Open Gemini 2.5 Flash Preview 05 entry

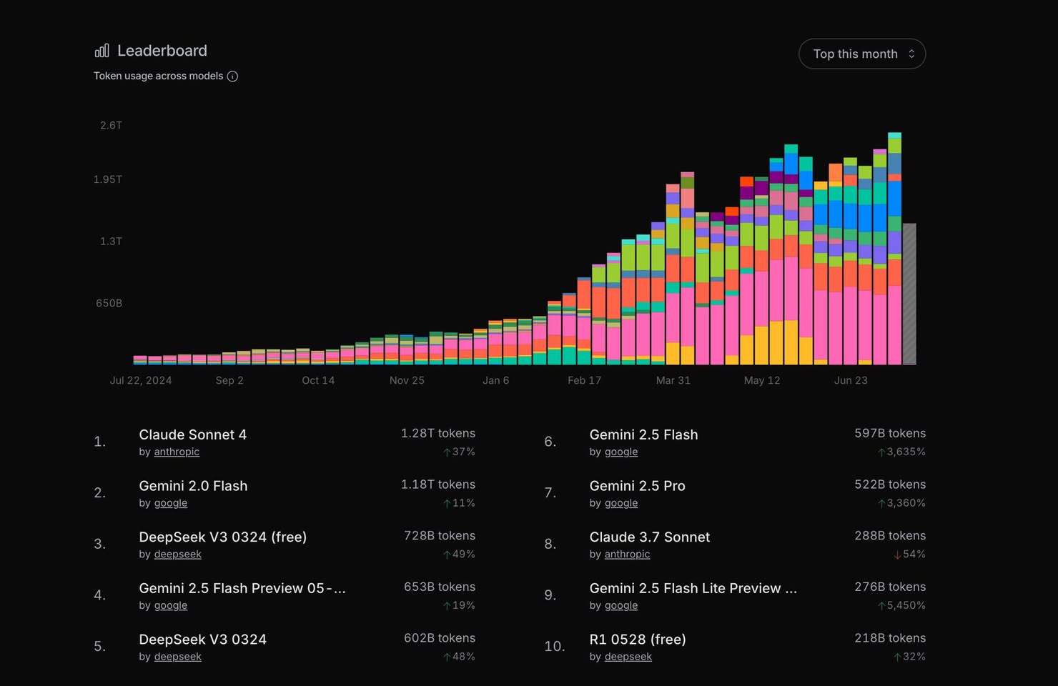click(x=242, y=588)
